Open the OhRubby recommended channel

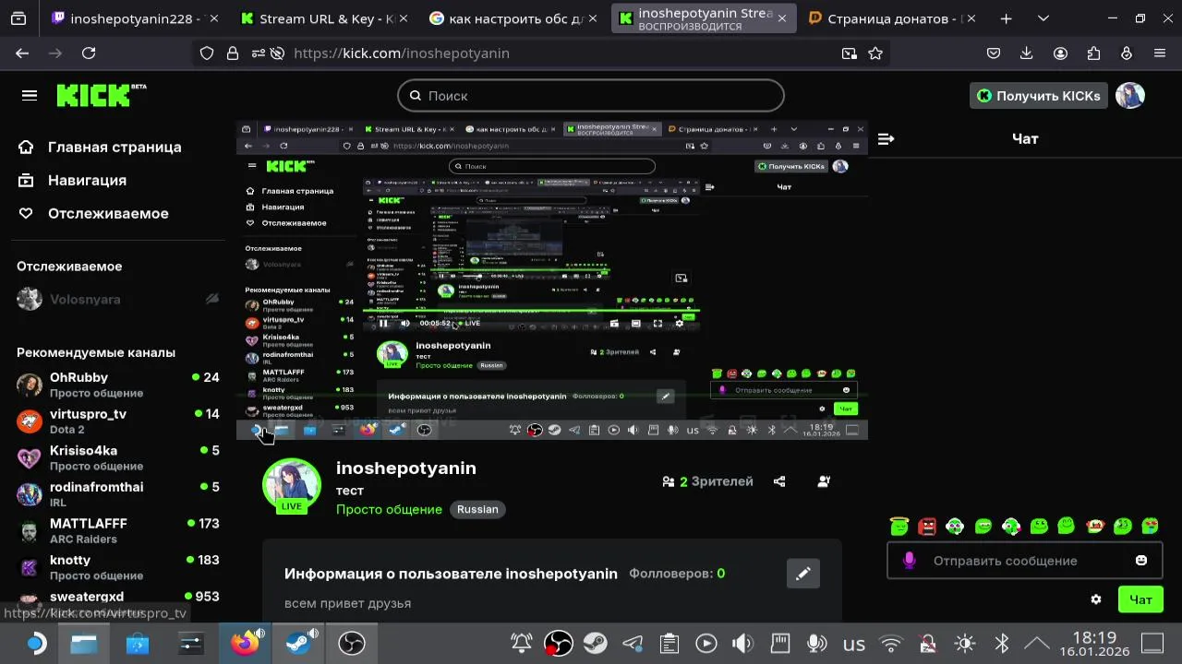(x=118, y=385)
